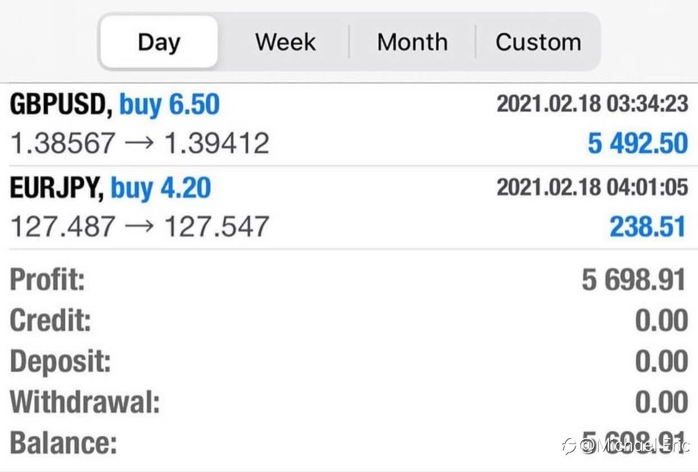Viewport: 698px width, 472px height.
Task: Click the blue "buy 4.20" label
Action: (x=161, y=189)
